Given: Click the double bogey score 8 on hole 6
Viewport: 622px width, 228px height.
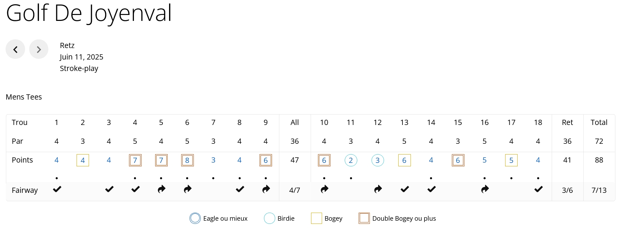Looking at the screenshot, I should tap(188, 160).
